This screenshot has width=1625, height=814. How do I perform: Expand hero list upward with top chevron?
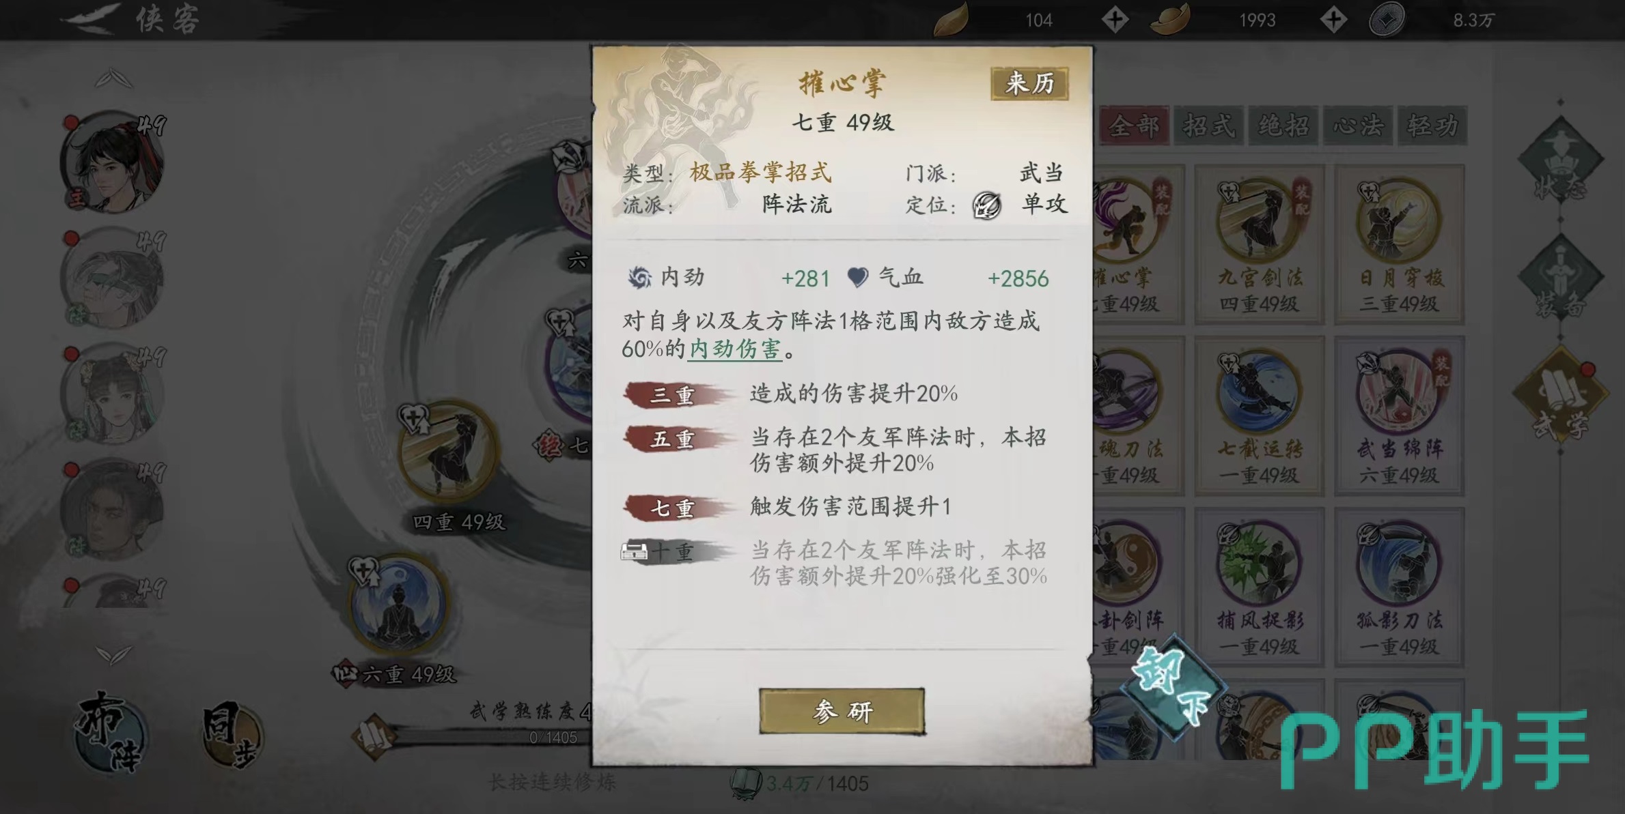[x=114, y=79]
